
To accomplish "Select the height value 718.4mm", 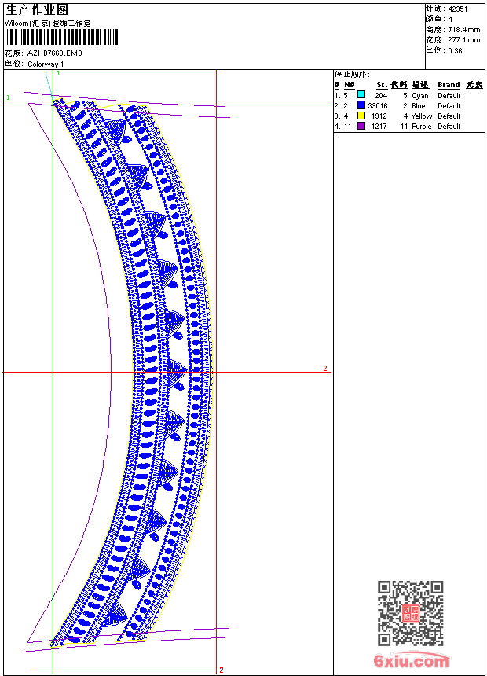I will [x=463, y=30].
